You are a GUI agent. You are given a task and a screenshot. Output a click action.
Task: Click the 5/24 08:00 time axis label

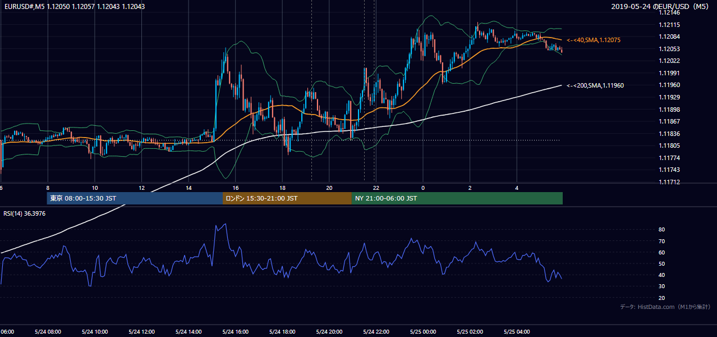(48, 332)
